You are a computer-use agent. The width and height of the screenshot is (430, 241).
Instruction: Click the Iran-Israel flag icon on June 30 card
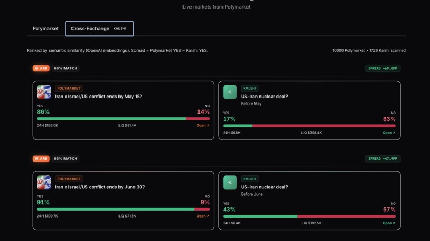(44, 182)
